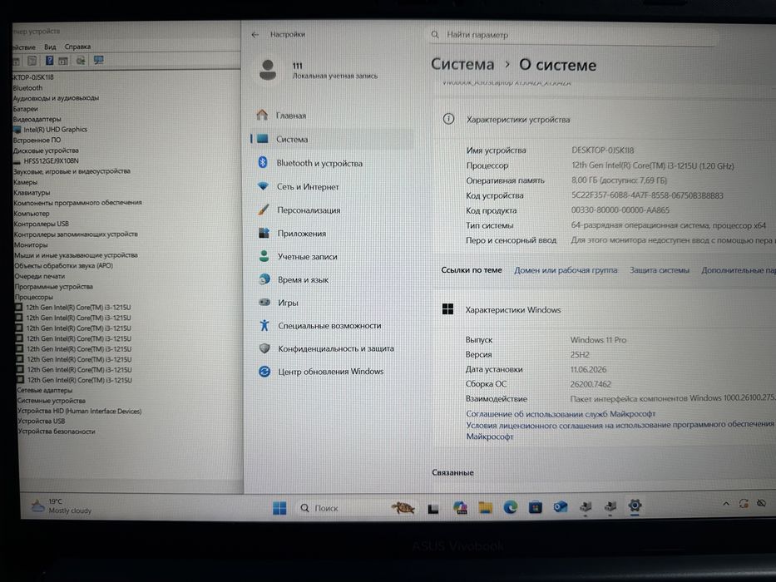Select Аудиовходы и аудиовыходы node

pos(56,98)
